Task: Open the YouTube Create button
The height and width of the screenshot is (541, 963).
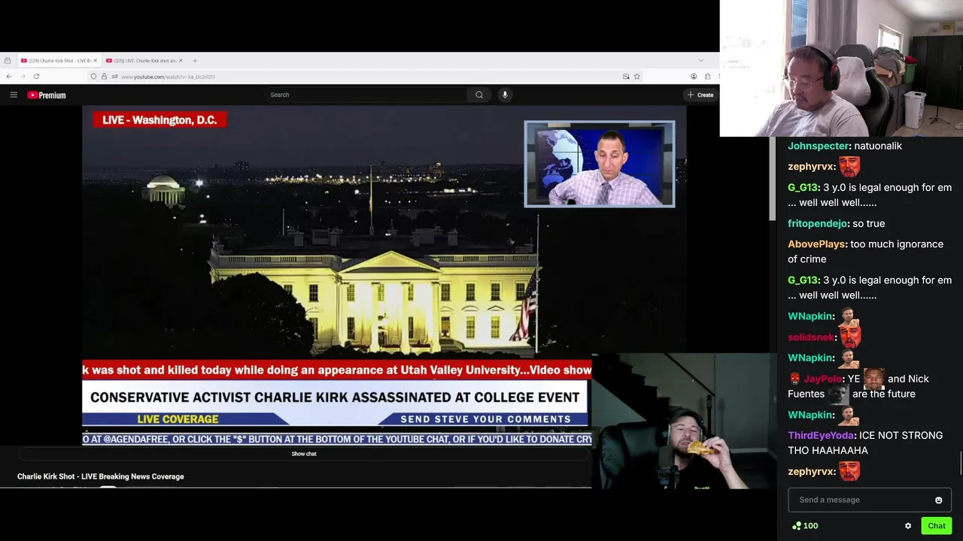Action: [x=700, y=95]
